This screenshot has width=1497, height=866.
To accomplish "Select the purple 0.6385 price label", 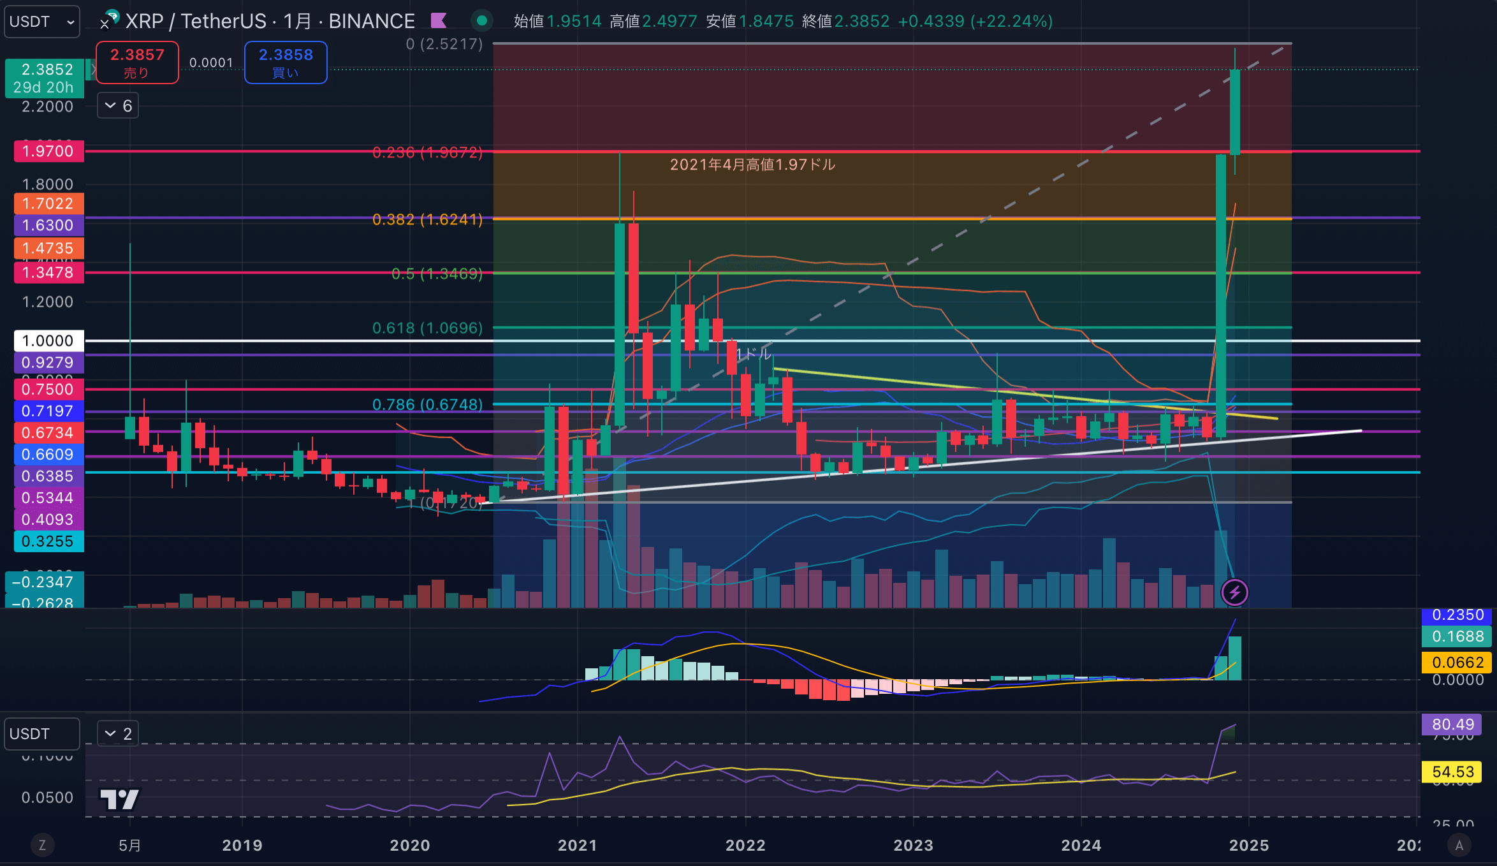I will pyautogui.click(x=48, y=476).
